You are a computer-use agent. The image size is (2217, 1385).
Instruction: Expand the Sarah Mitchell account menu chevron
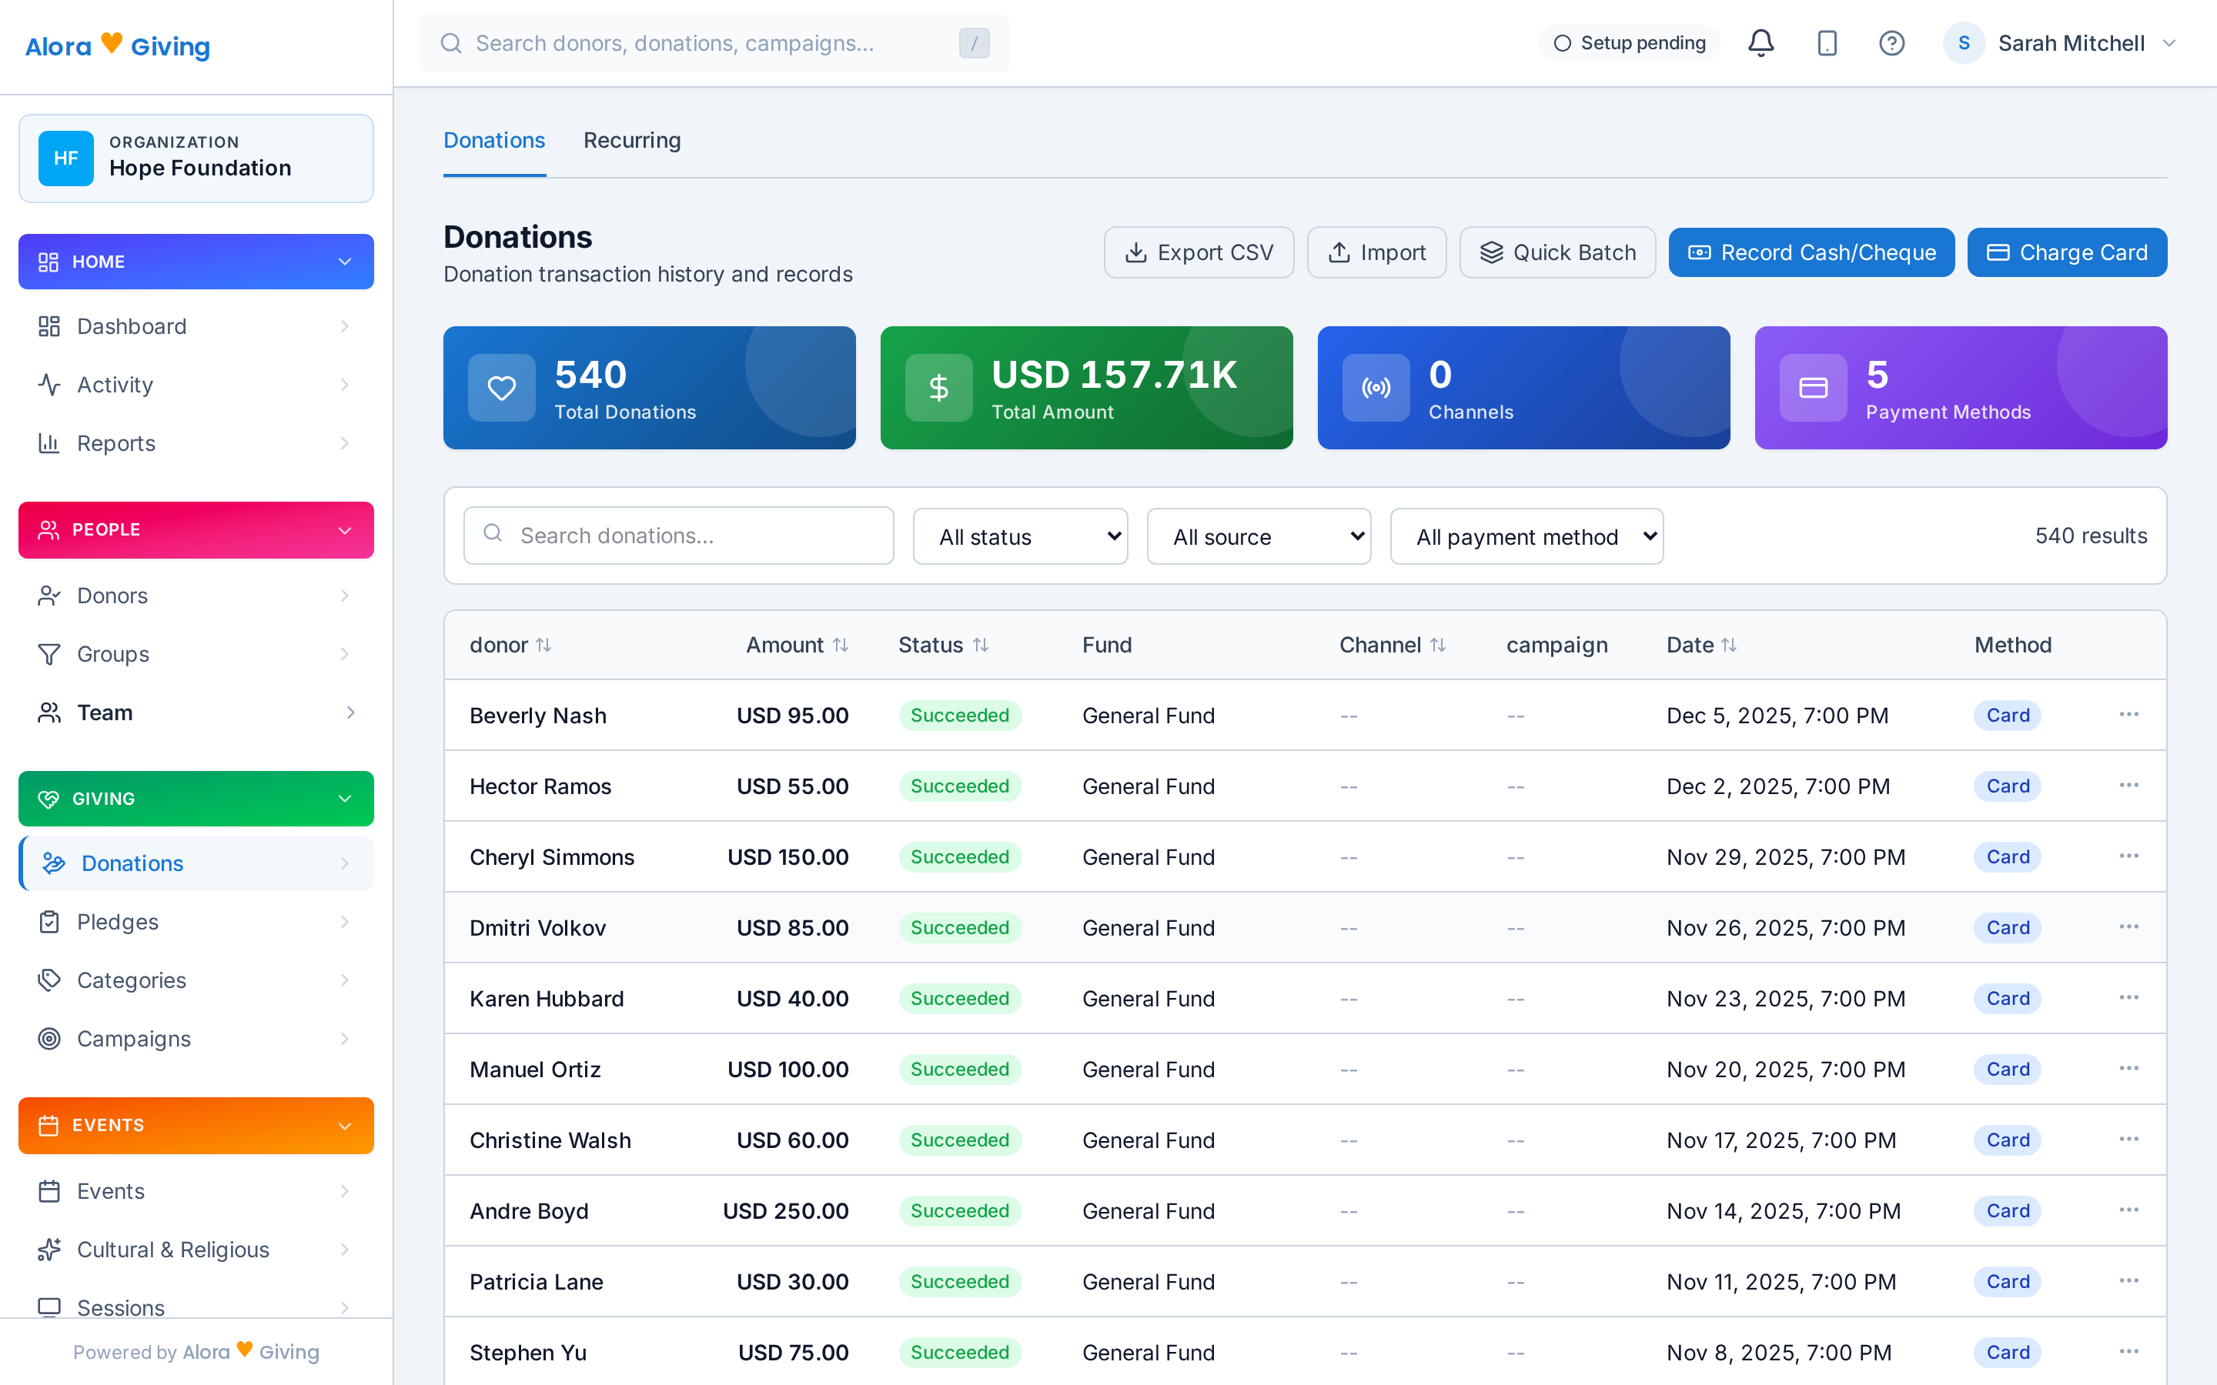click(x=2169, y=43)
